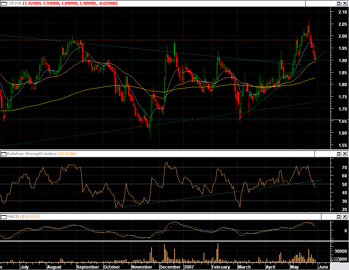Click the August label on the date axis
Viewport: 349px width, 270px height.
coord(54,267)
